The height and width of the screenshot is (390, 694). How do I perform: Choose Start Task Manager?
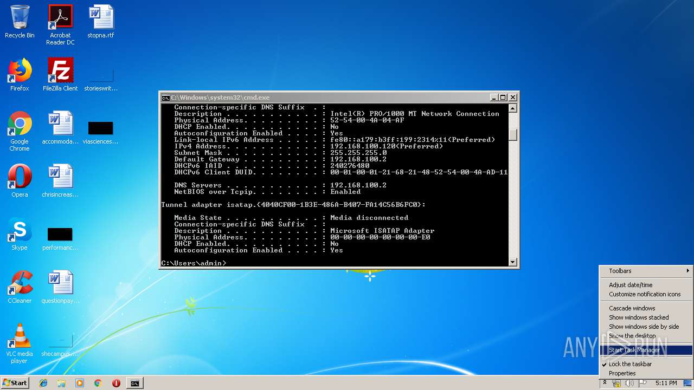pos(646,350)
